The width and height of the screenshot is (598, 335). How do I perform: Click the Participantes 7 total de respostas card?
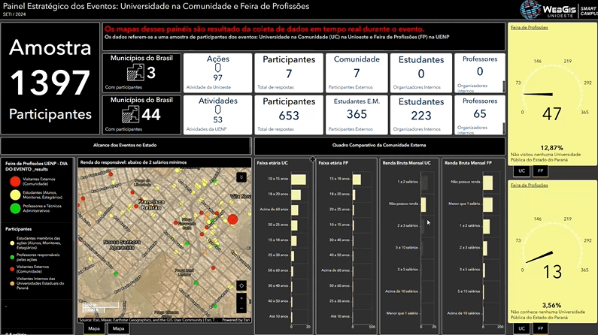(x=289, y=73)
